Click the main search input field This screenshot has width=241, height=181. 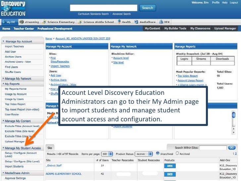tap(104, 8)
